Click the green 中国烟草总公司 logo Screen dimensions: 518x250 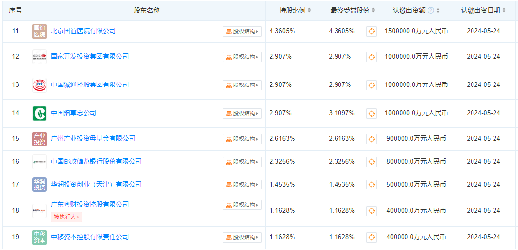(x=40, y=113)
